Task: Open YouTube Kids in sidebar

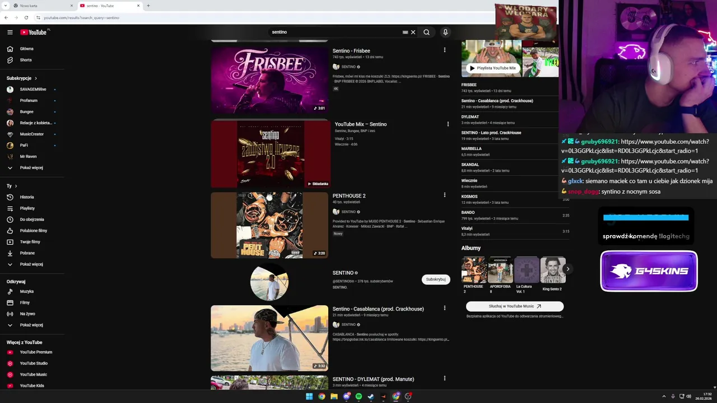Action: 32,386
